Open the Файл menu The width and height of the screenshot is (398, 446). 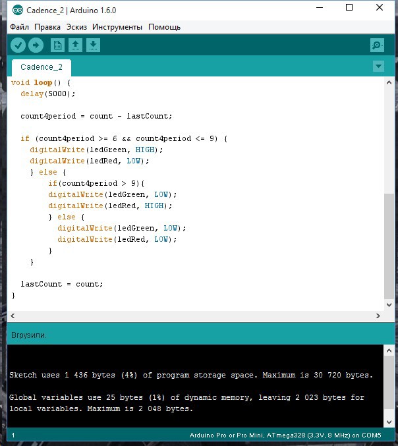(19, 27)
